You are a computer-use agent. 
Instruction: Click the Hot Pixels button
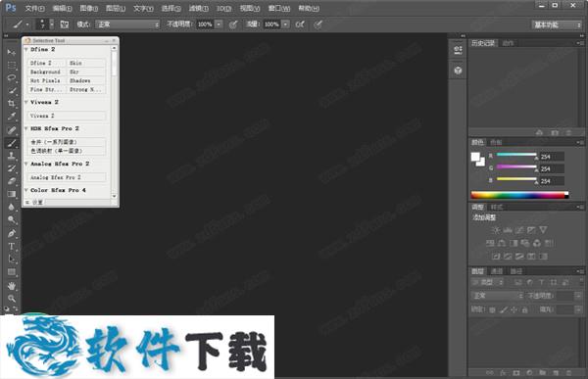pyautogui.click(x=47, y=80)
